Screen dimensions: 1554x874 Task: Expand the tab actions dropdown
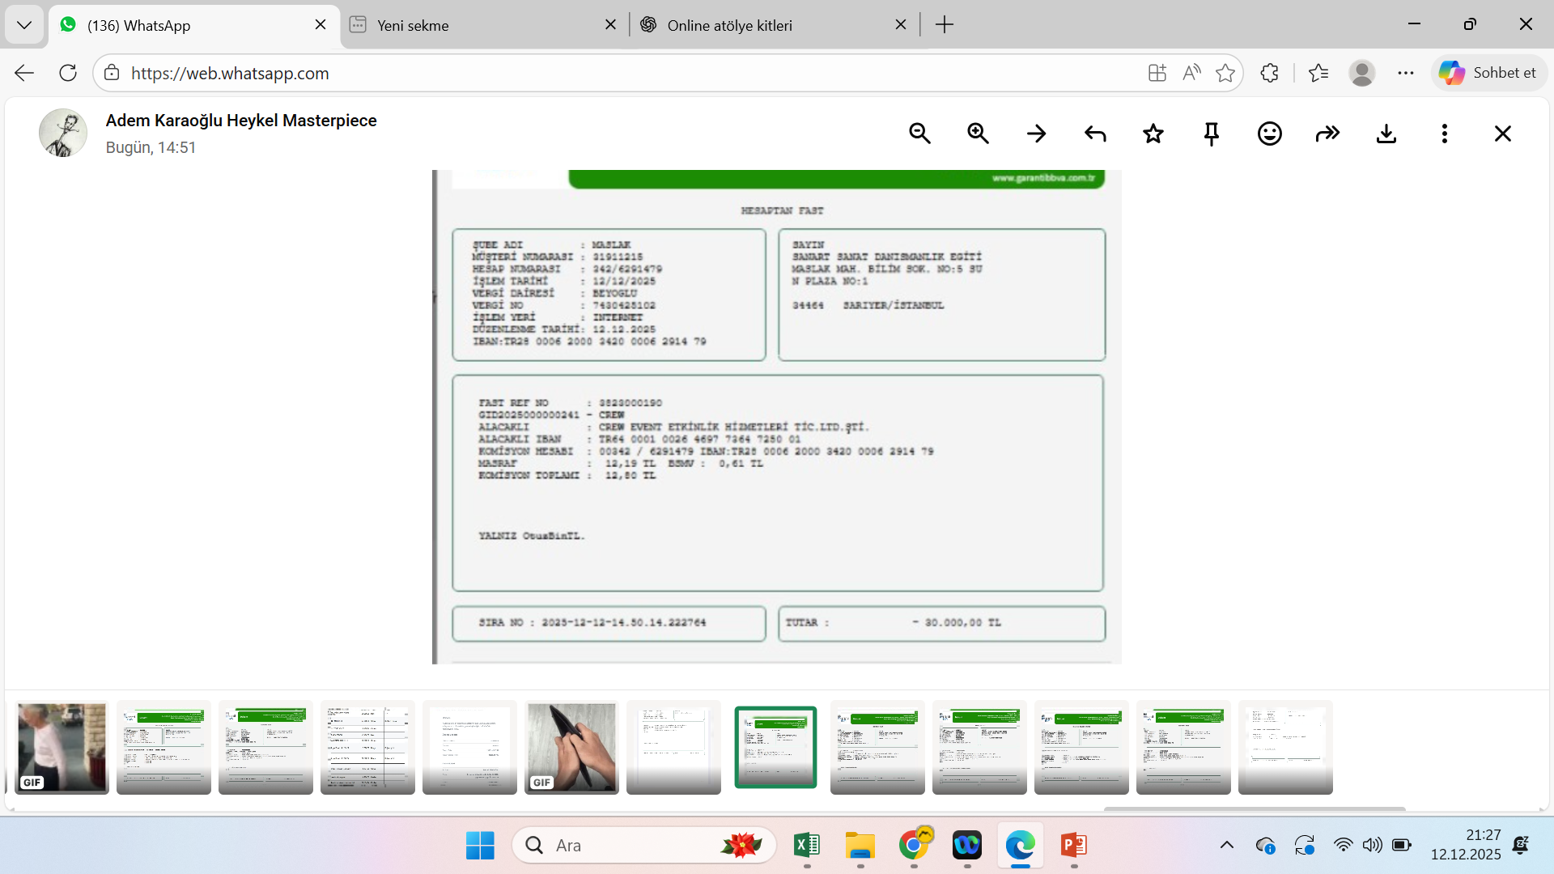click(x=24, y=25)
